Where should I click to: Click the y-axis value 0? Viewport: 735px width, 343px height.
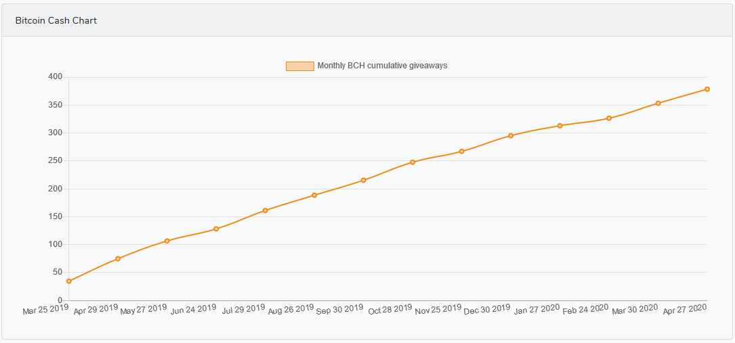[60, 300]
